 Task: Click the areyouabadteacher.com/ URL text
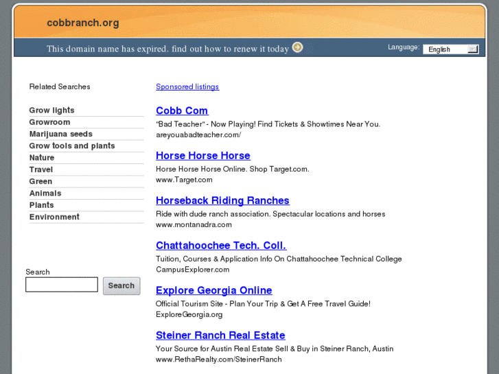pos(198,135)
